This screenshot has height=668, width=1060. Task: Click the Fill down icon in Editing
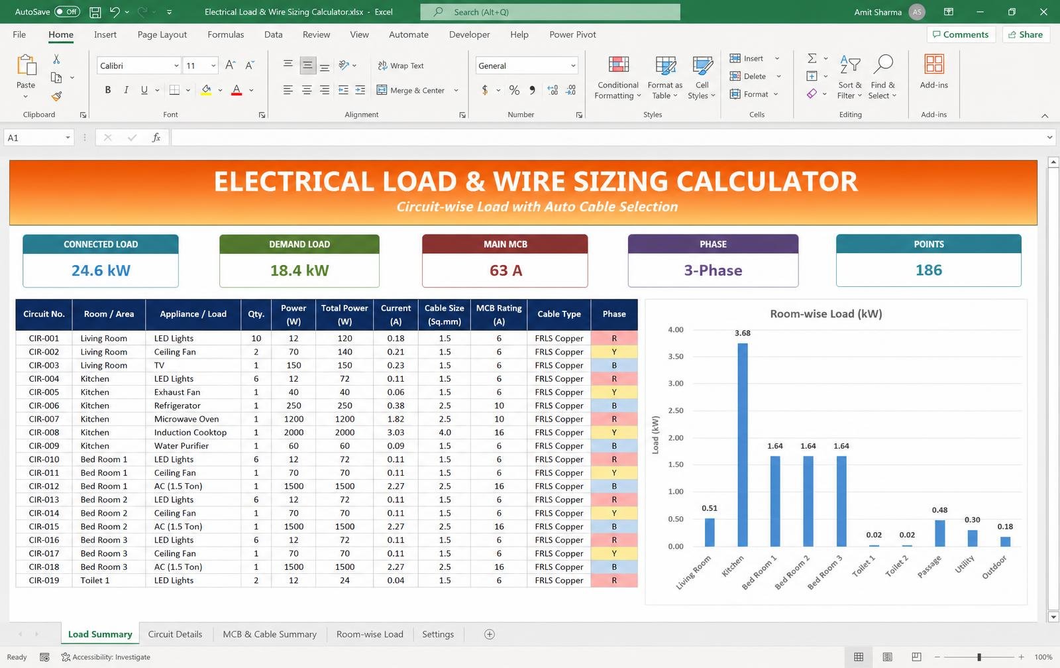tap(812, 76)
